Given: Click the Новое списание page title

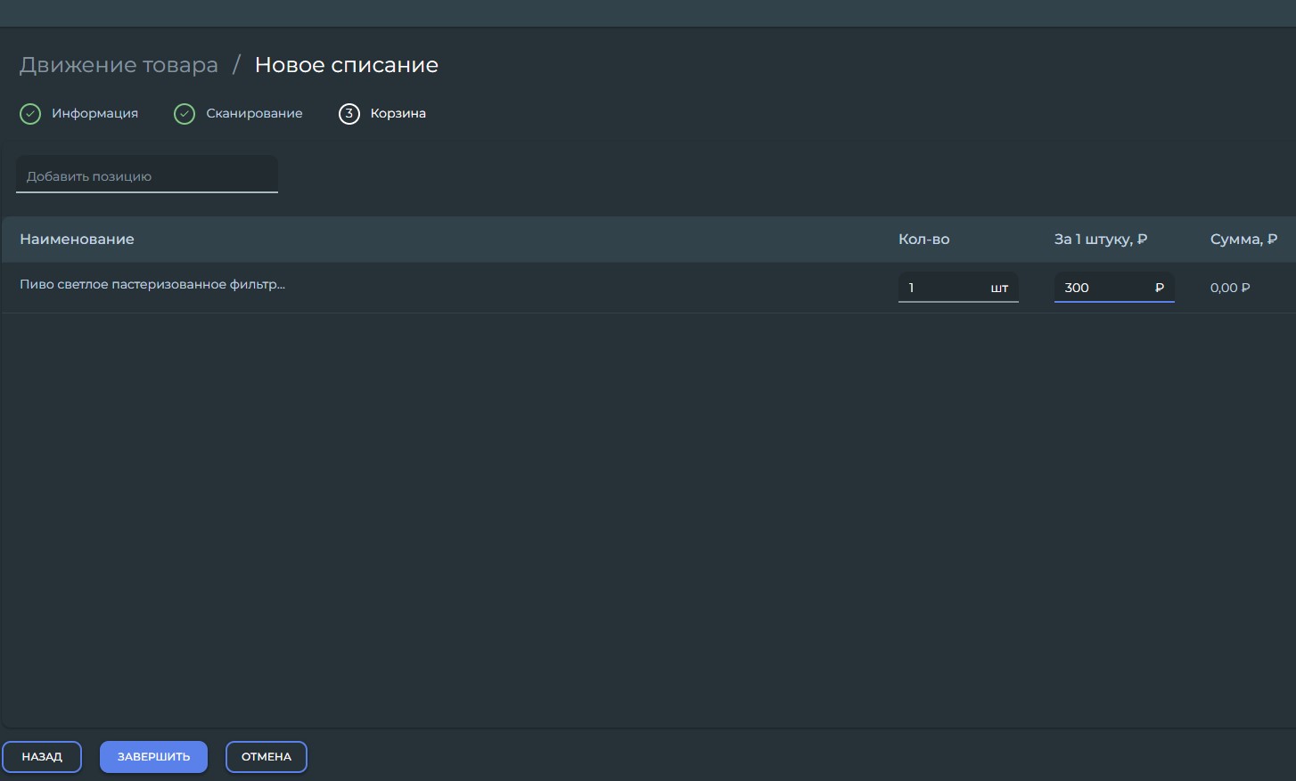Looking at the screenshot, I should coord(347,65).
